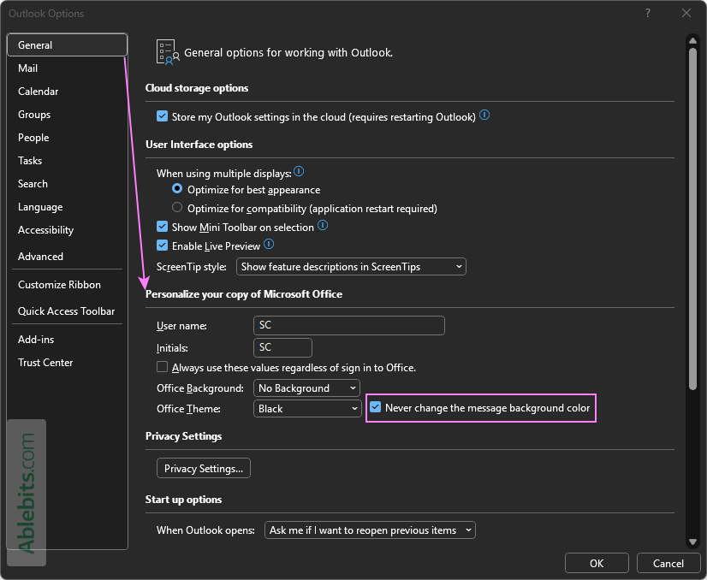Open the Accessibility options category
The width and height of the screenshot is (707, 580).
point(67,230)
